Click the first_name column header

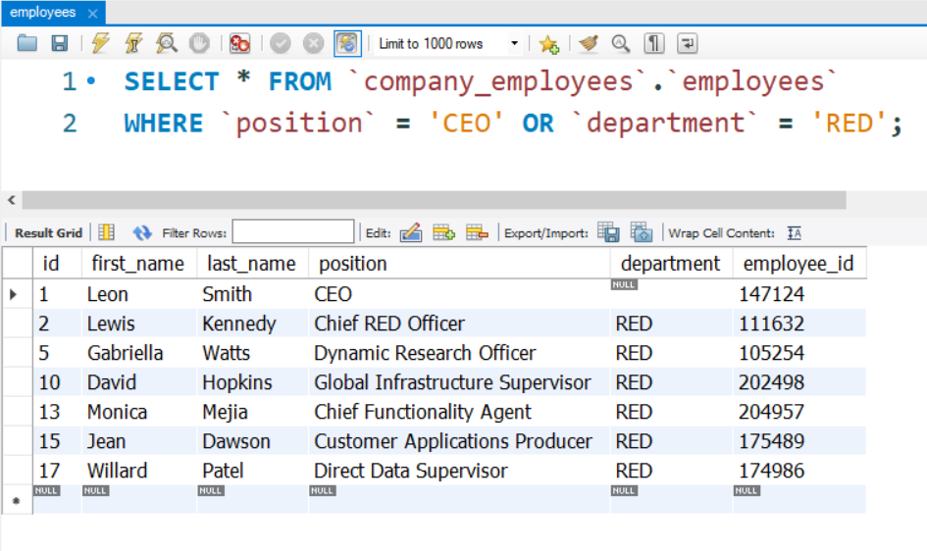click(x=139, y=264)
